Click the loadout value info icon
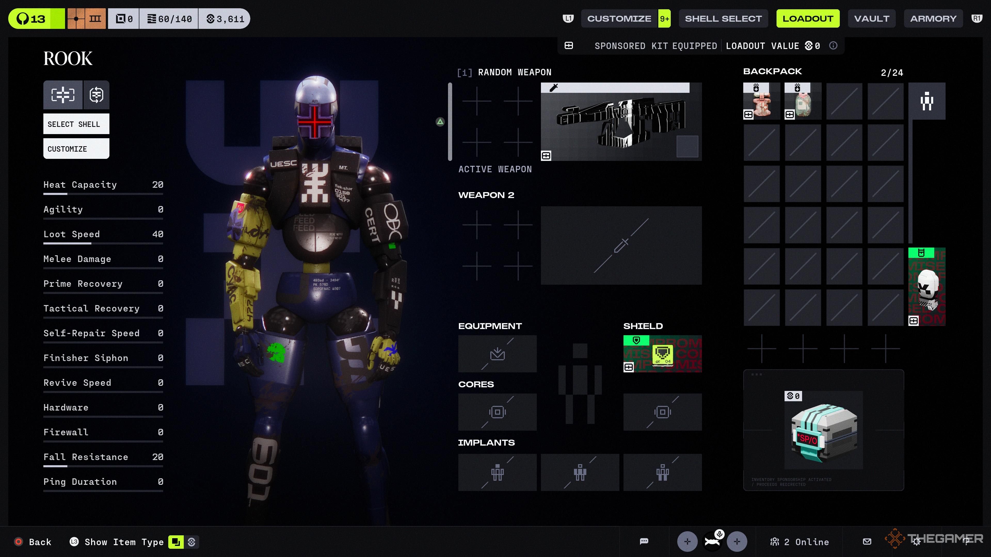 [x=833, y=46]
